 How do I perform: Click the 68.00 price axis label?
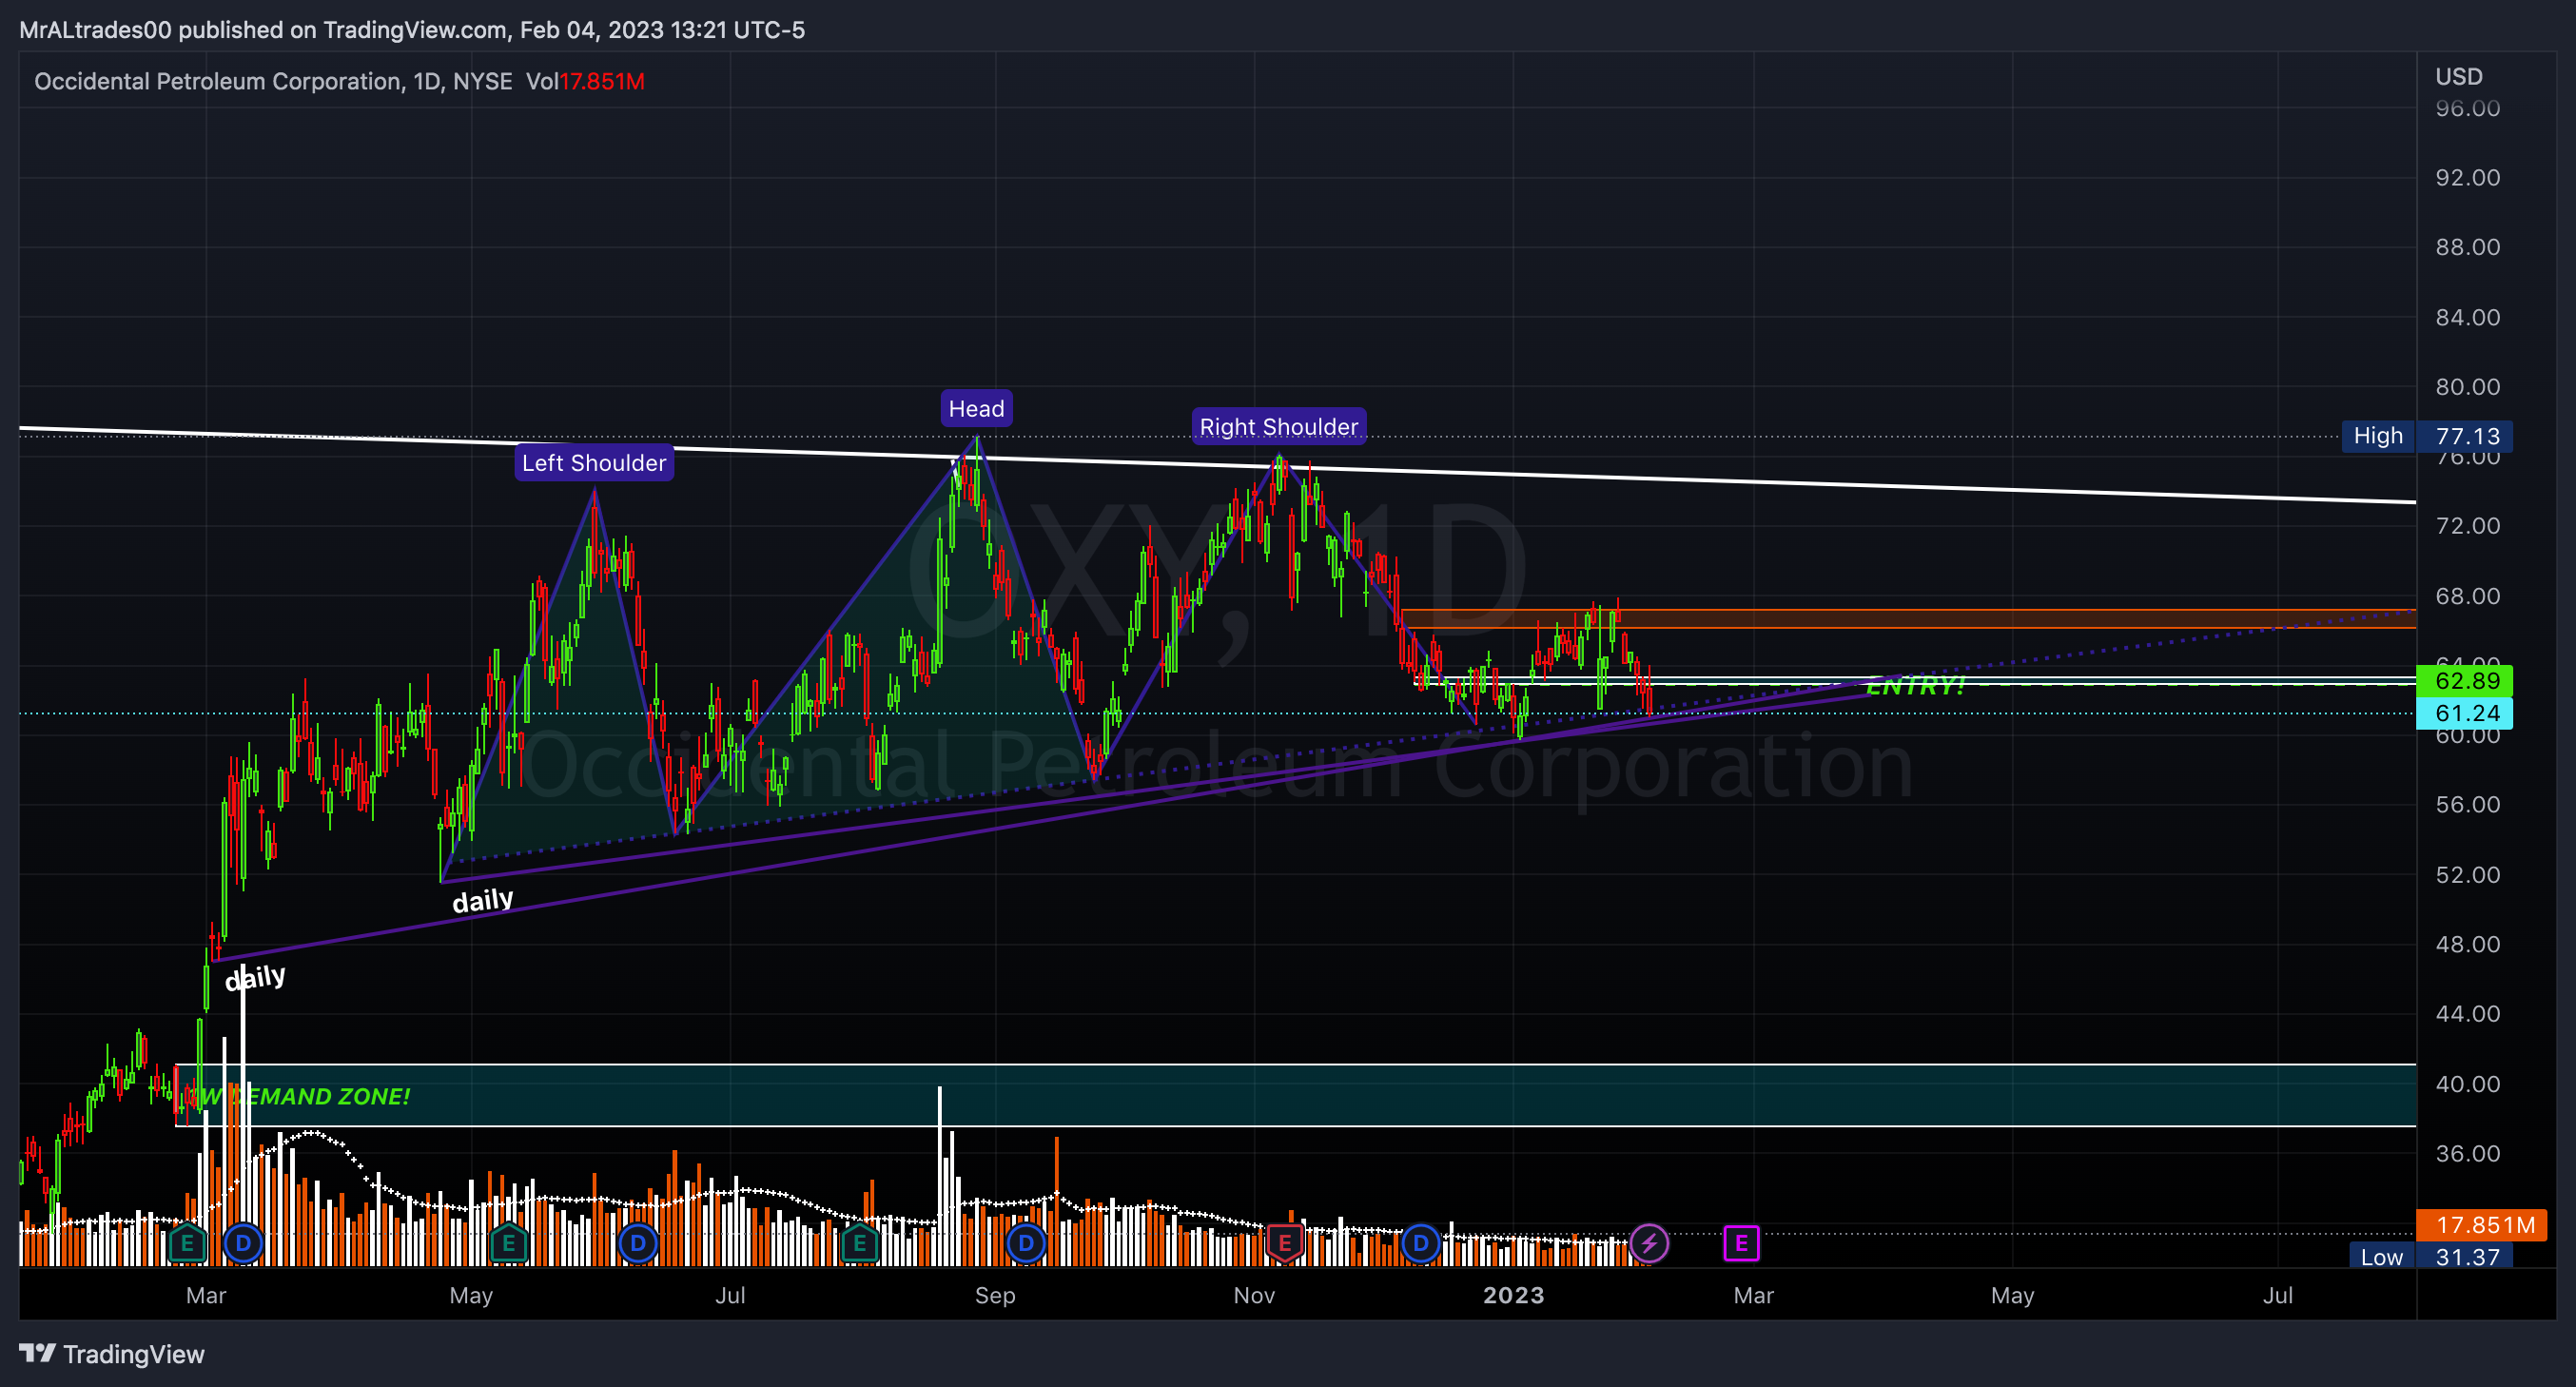tap(2467, 596)
